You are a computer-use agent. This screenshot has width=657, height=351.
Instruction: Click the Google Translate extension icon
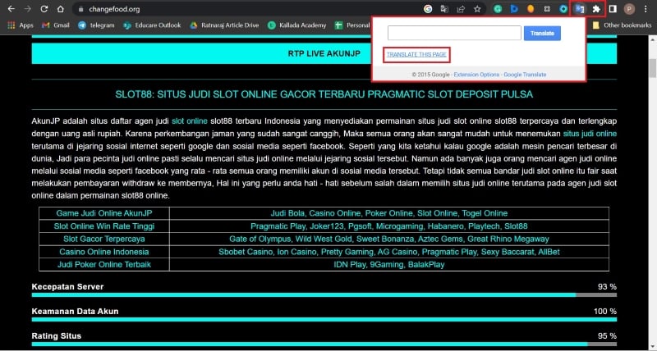point(580,9)
